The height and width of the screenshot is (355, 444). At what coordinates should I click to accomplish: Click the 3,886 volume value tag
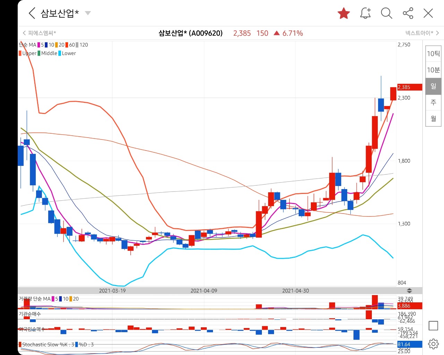click(x=410, y=306)
